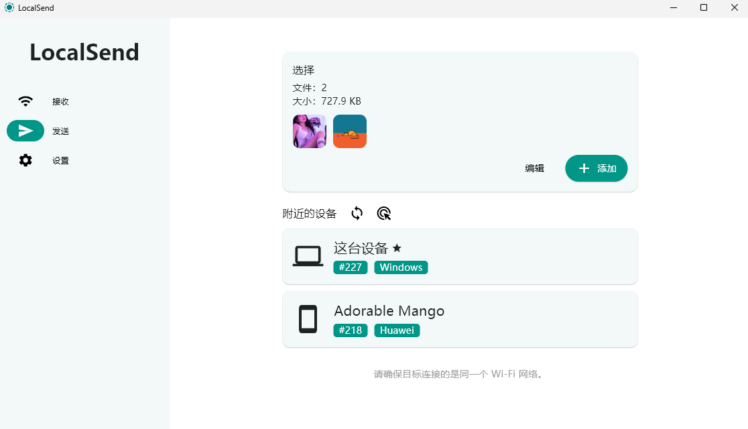Click the 选择 heading
Image resolution: width=748 pixels, height=429 pixels.
(x=304, y=70)
